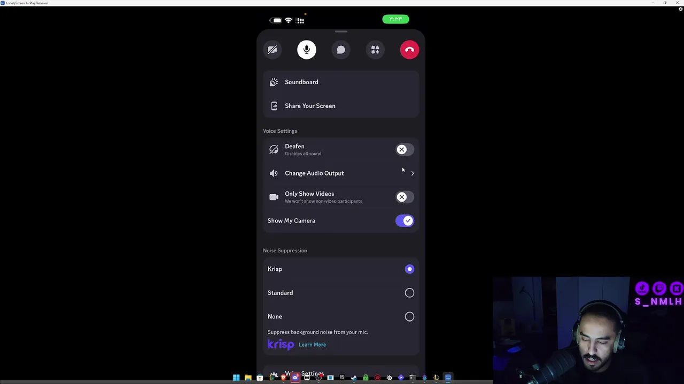Viewport: 684px width, 384px height.
Task: Launch Brave browser from the taskbar
Action: pos(283,378)
